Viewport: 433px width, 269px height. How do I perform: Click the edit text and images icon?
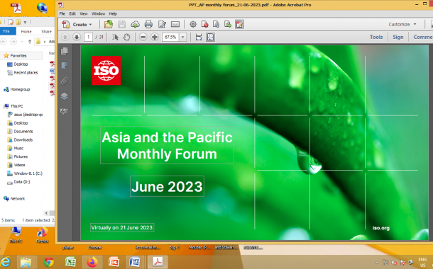[x=162, y=24]
